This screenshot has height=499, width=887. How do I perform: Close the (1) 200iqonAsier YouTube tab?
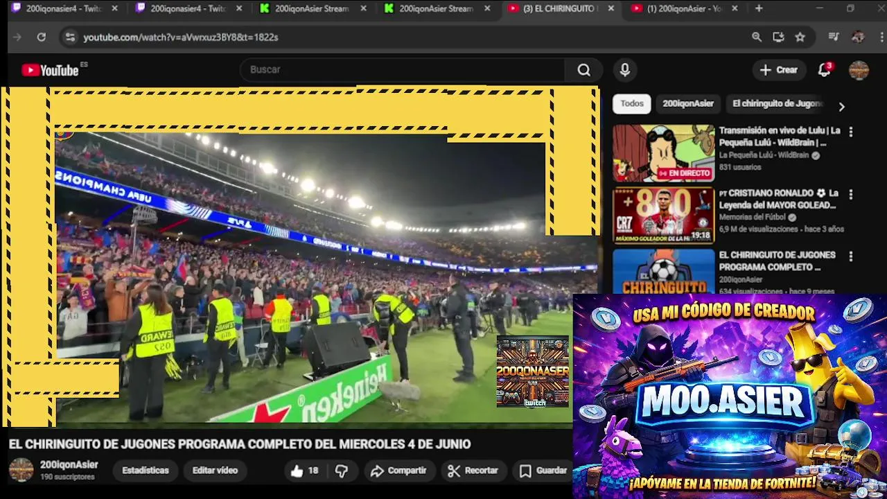[735, 8]
